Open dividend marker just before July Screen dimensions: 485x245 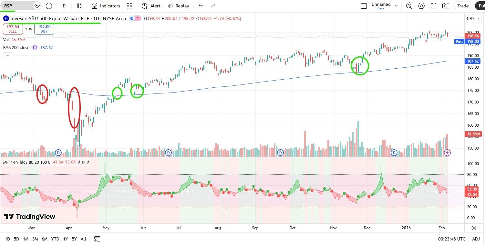pos(168,152)
